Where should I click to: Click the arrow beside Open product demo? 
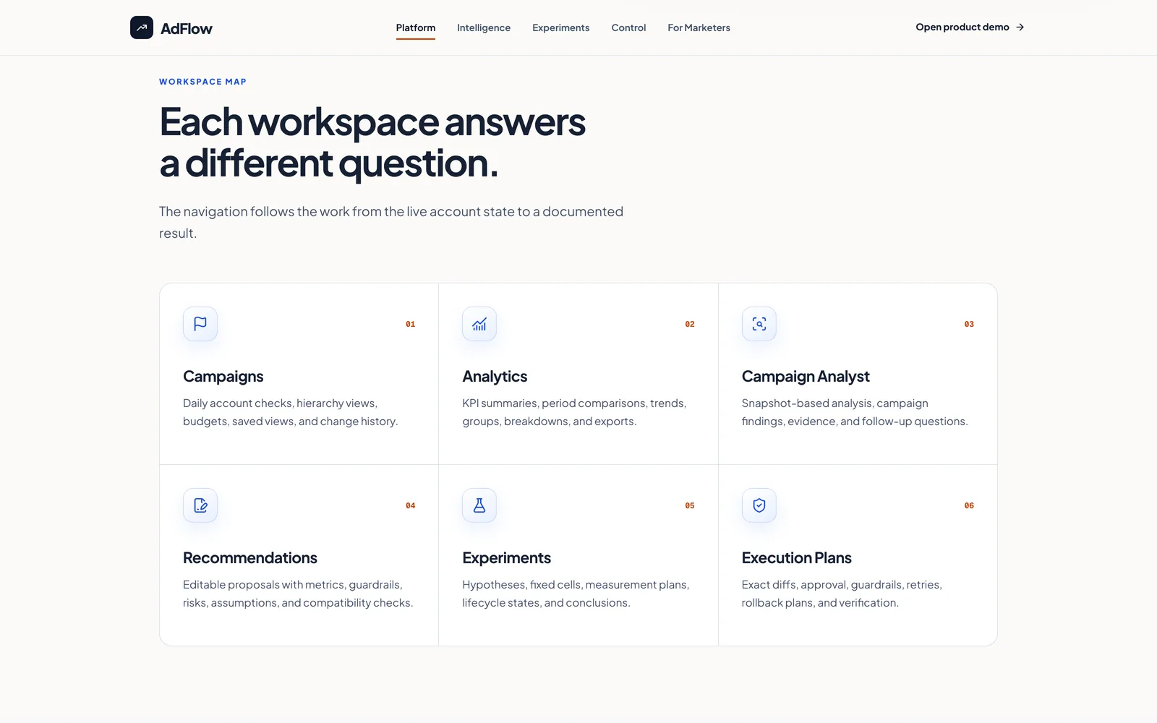click(x=1020, y=27)
